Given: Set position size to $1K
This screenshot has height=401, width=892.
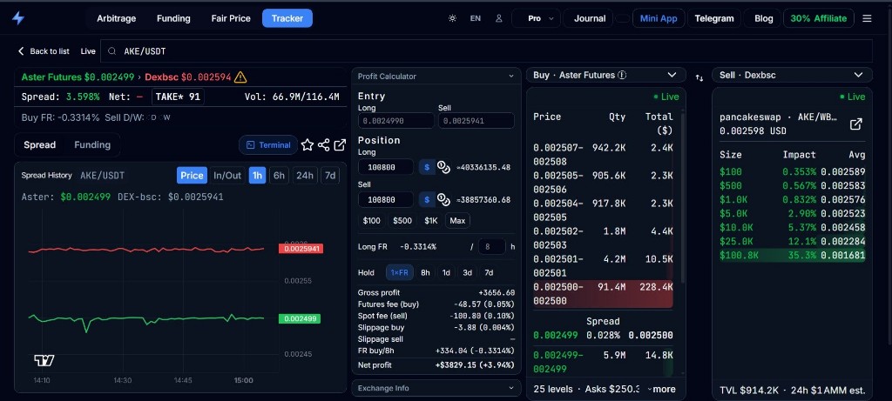Looking at the screenshot, I should [430, 220].
